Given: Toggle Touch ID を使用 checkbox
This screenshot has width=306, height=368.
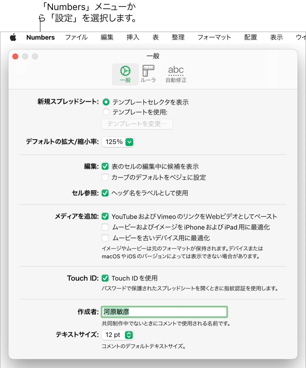Looking at the screenshot, I should pos(105,278).
